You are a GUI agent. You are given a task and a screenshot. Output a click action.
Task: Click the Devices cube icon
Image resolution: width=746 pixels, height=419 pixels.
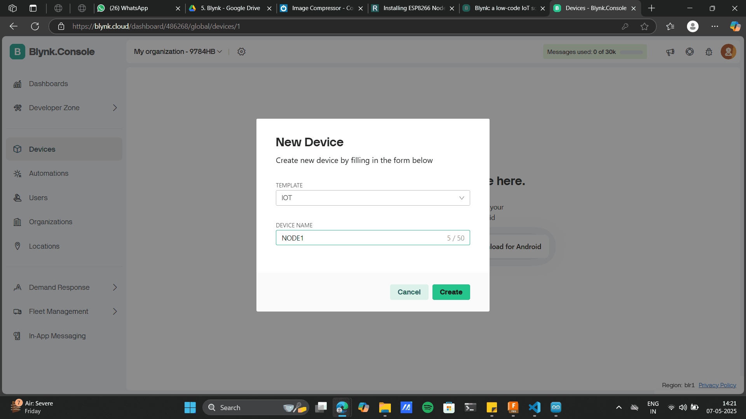[17, 149]
